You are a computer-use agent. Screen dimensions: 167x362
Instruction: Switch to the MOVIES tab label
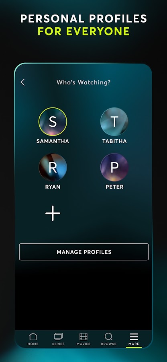click(83, 344)
